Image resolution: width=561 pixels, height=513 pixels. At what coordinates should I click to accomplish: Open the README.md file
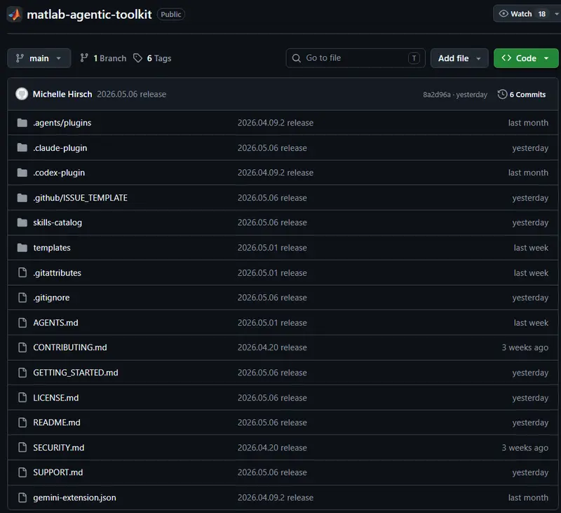point(57,422)
